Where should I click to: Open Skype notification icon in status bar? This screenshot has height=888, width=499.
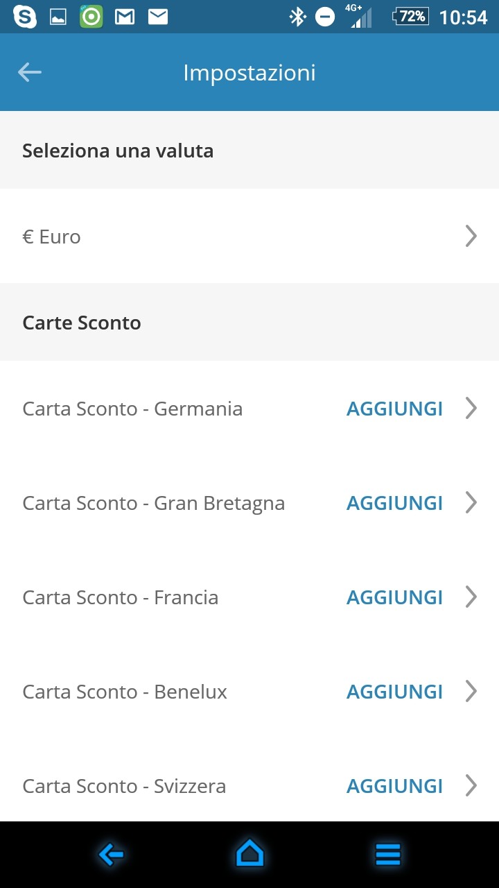point(25,17)
